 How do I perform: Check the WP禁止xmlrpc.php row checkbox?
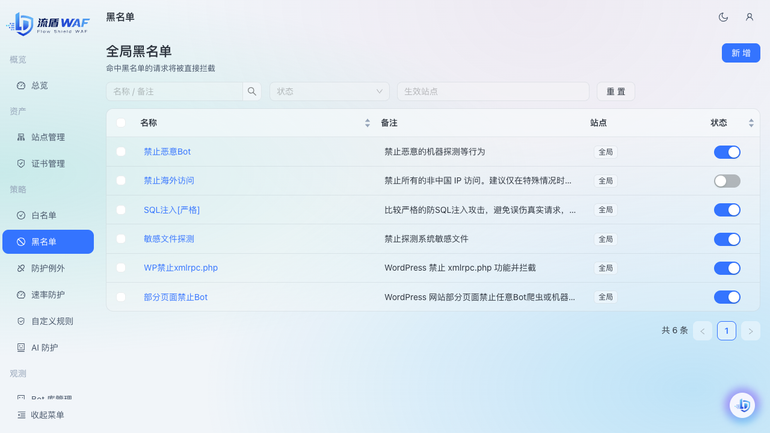(121, 268)
